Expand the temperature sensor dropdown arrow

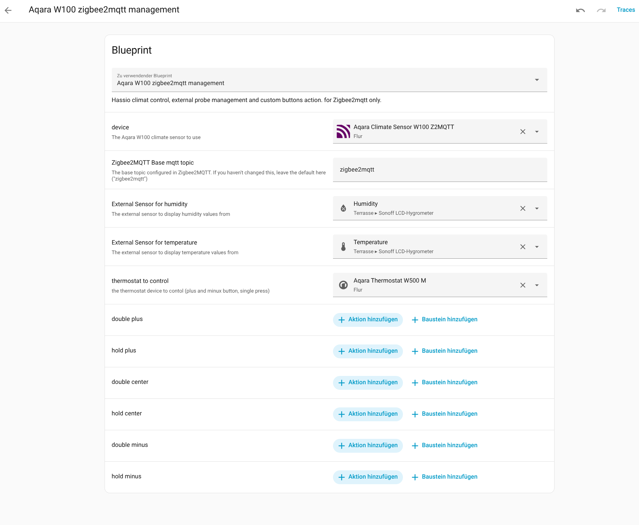(x=537, y=247)
